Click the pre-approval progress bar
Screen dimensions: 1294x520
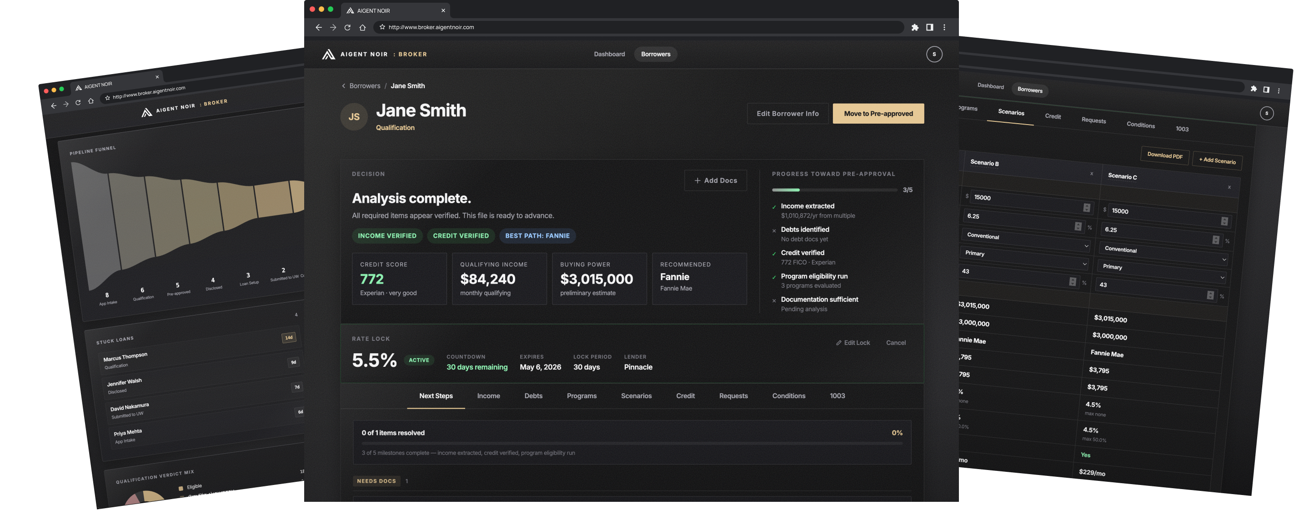click(x=835, y=190)
